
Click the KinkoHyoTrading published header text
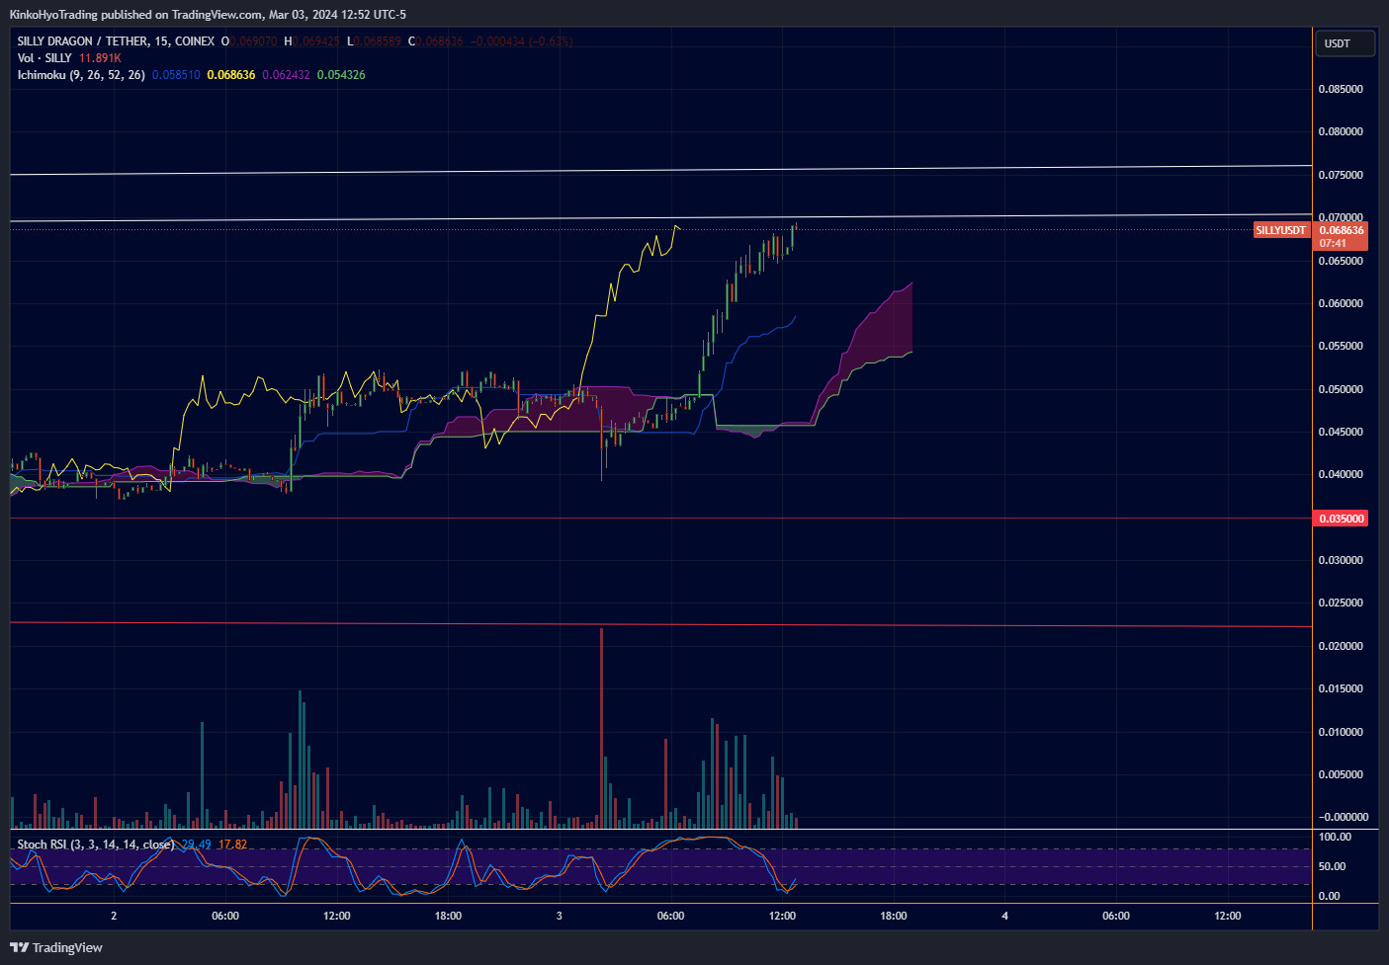click(x=208, y=15)
